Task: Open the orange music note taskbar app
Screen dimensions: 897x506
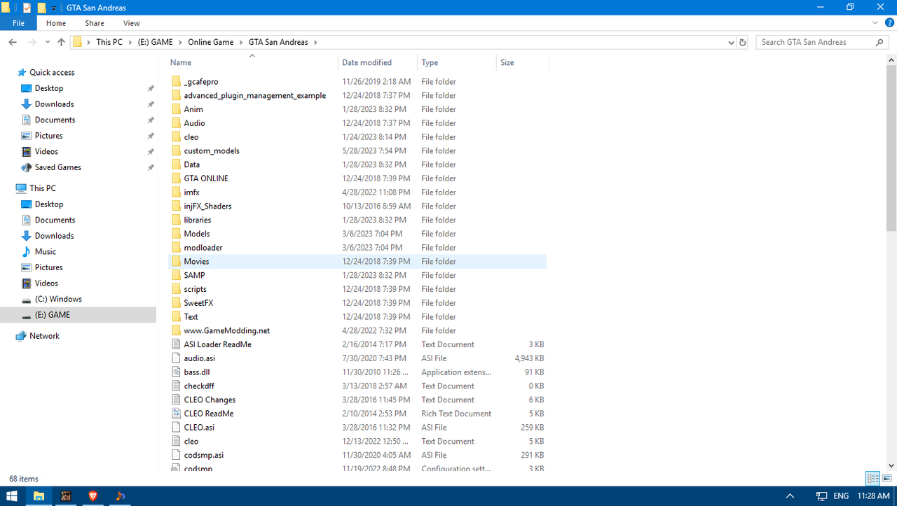Action: (x=120, y=496)
